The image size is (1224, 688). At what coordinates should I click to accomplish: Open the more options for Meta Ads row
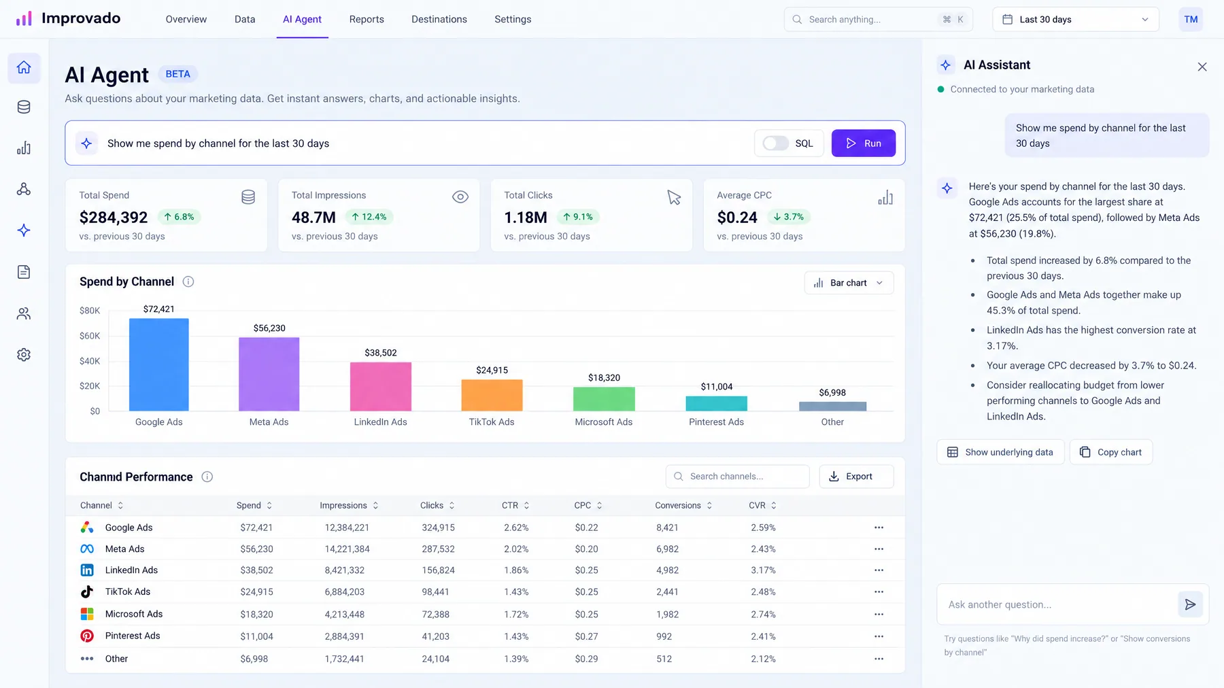click(879, 549)
